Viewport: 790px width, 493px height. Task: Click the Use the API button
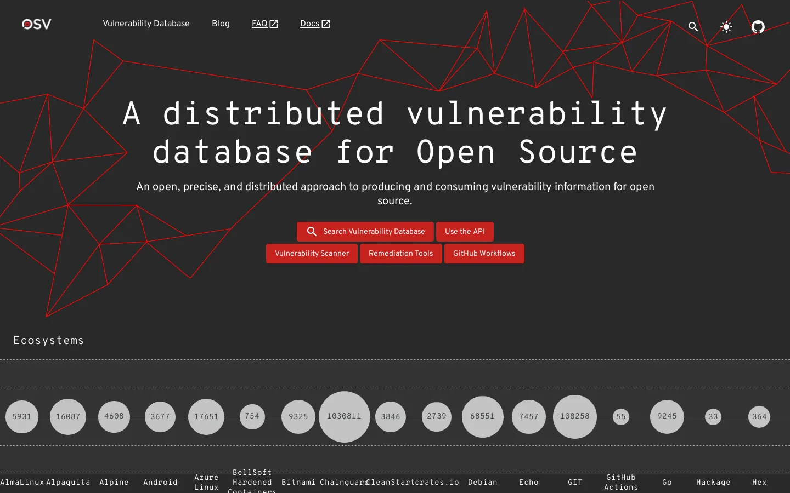point(465,232)
